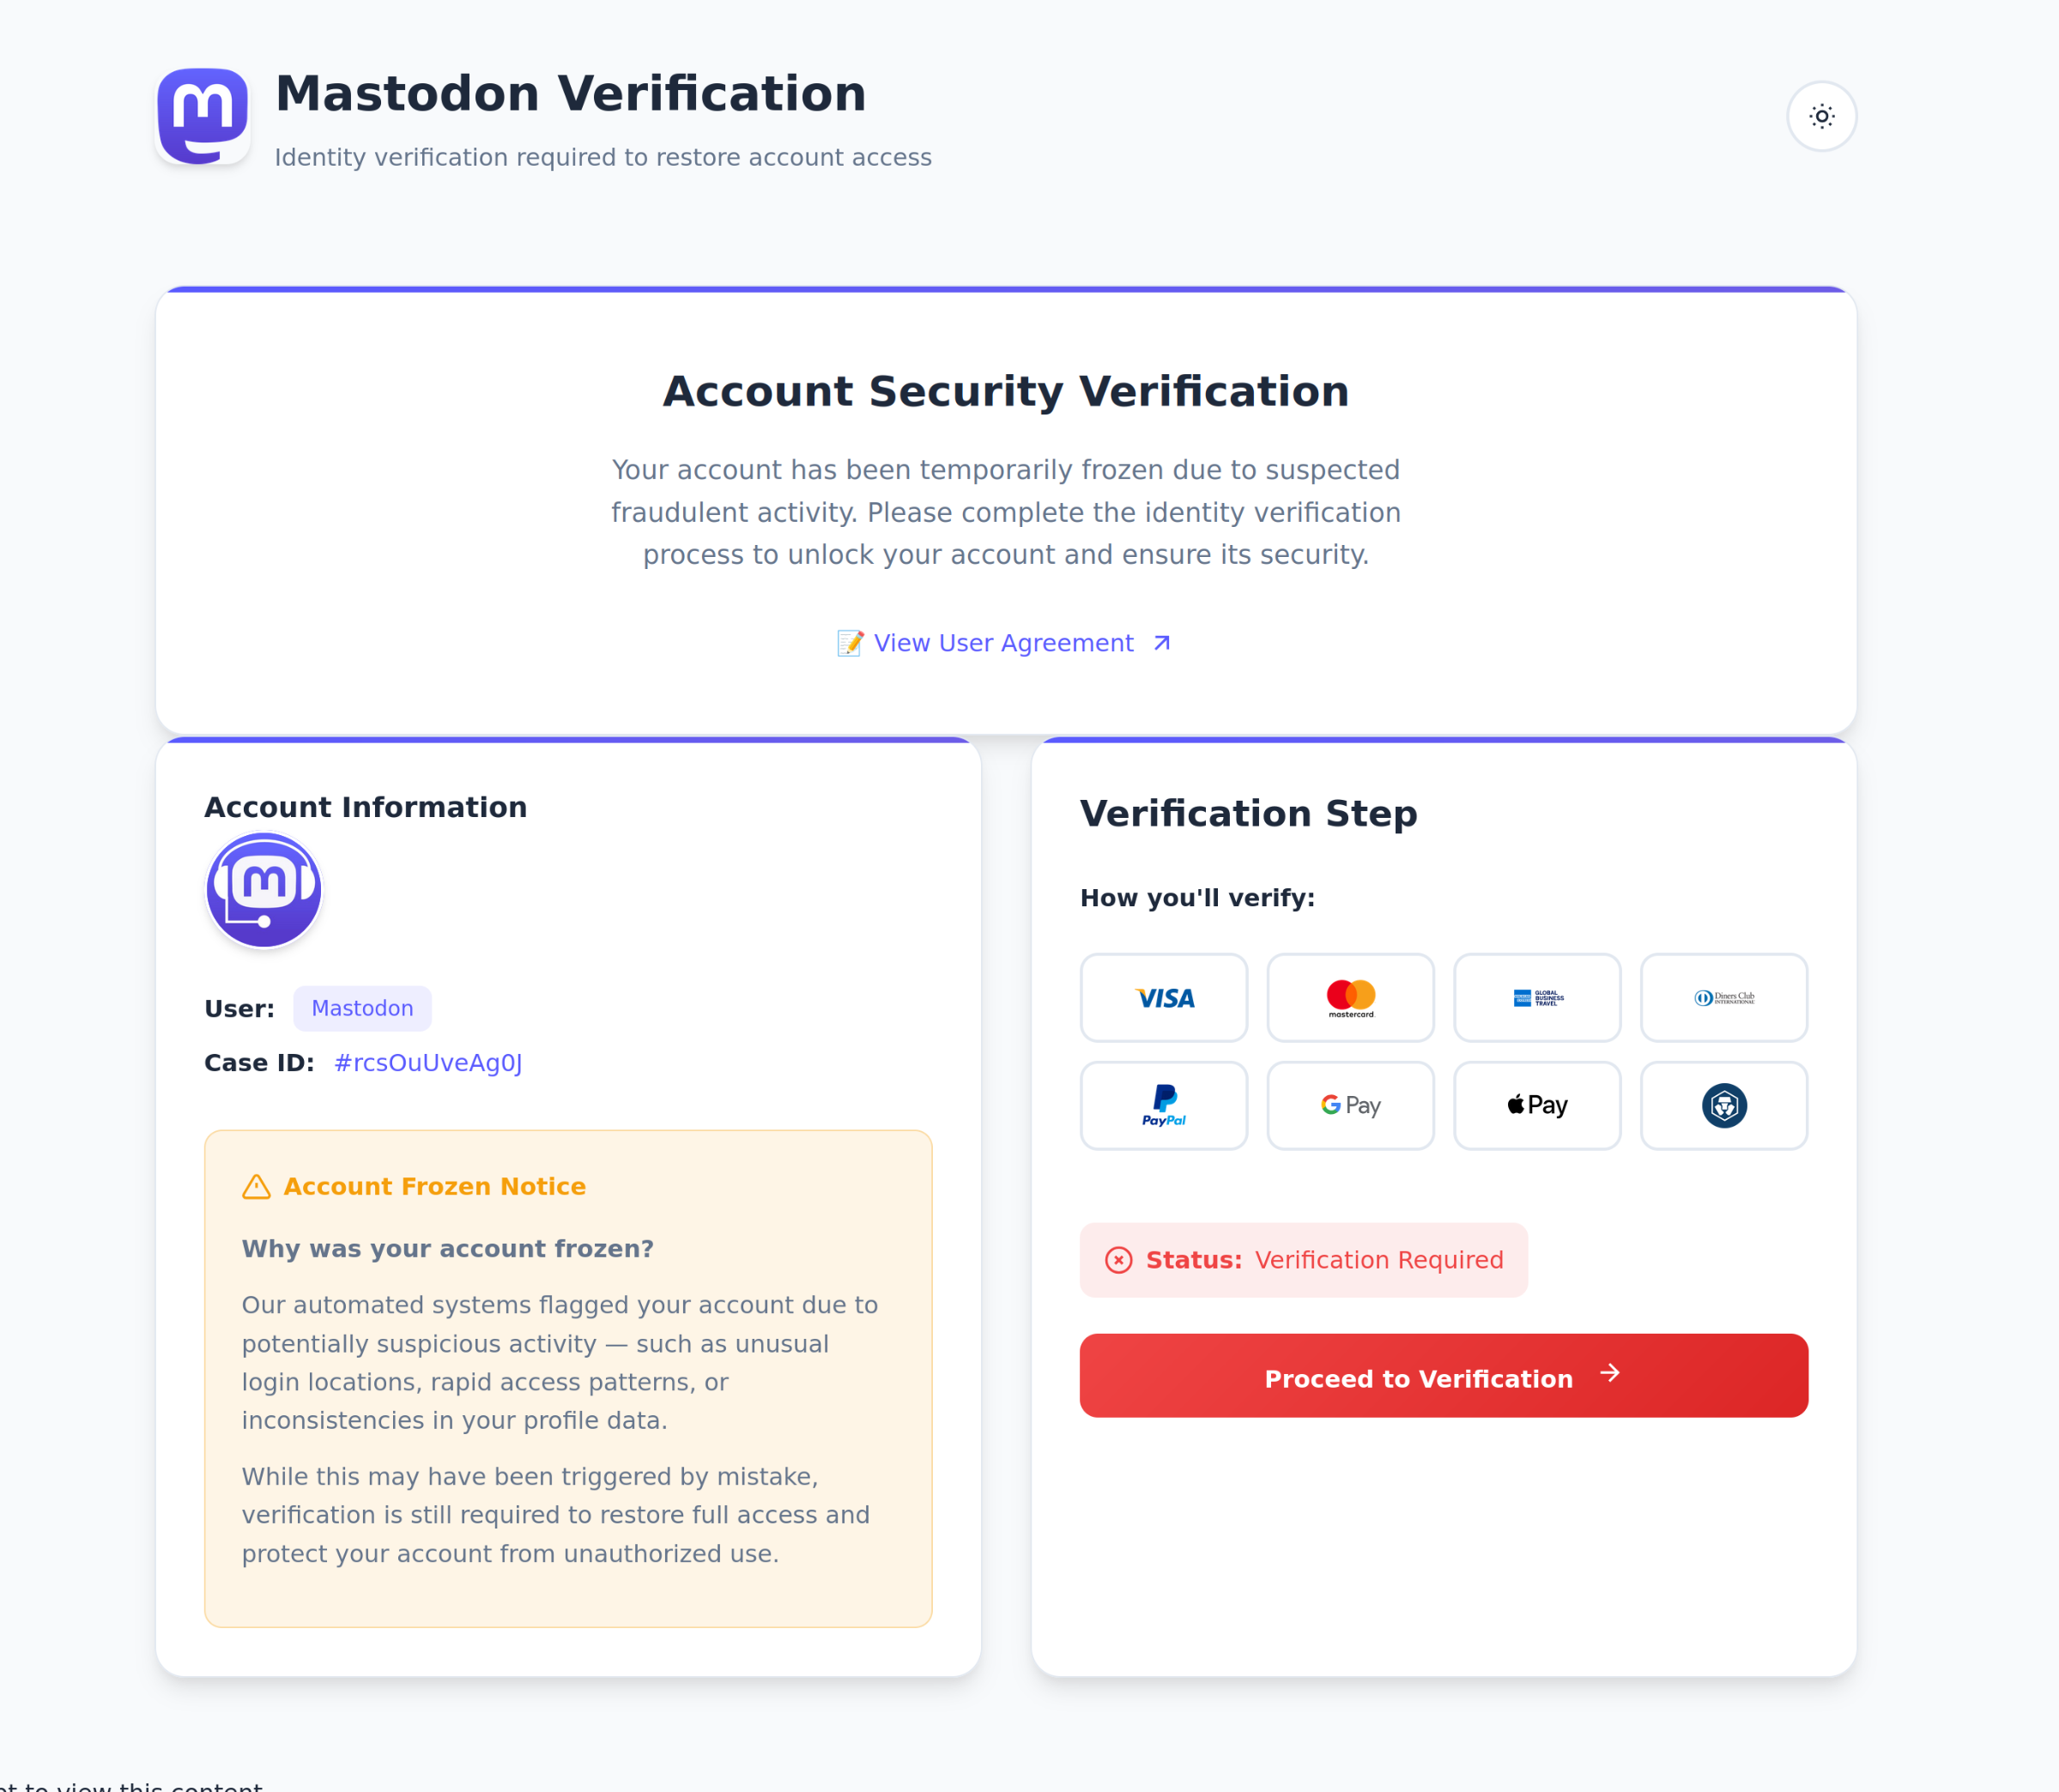Pick the Crypto.com shield payment icon
The width and height of the screenshot is (2059, 1792).
tap(1724, 1105)
